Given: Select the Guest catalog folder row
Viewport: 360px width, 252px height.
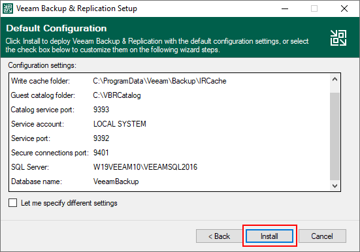Looking at the screenshot, I should [169, 95].
